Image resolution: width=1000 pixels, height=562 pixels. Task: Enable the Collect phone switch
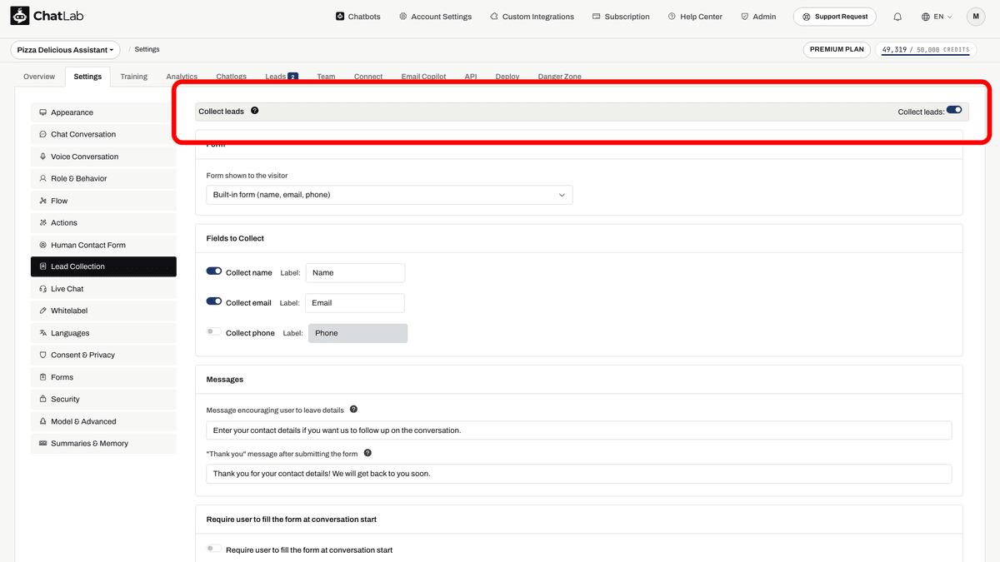pos(214,331)
